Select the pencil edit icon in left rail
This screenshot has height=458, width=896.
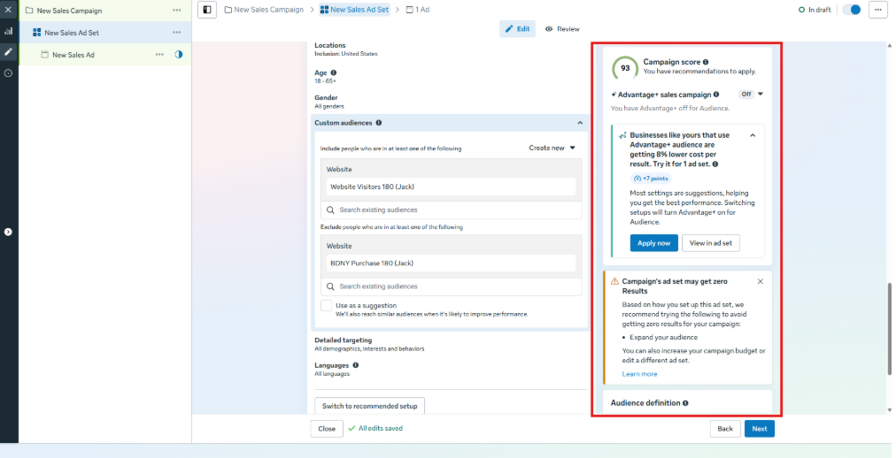tap(8, 52)
